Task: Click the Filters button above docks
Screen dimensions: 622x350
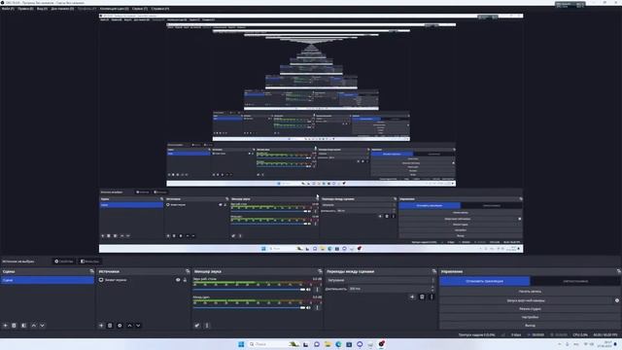Action: coord(89,262)
